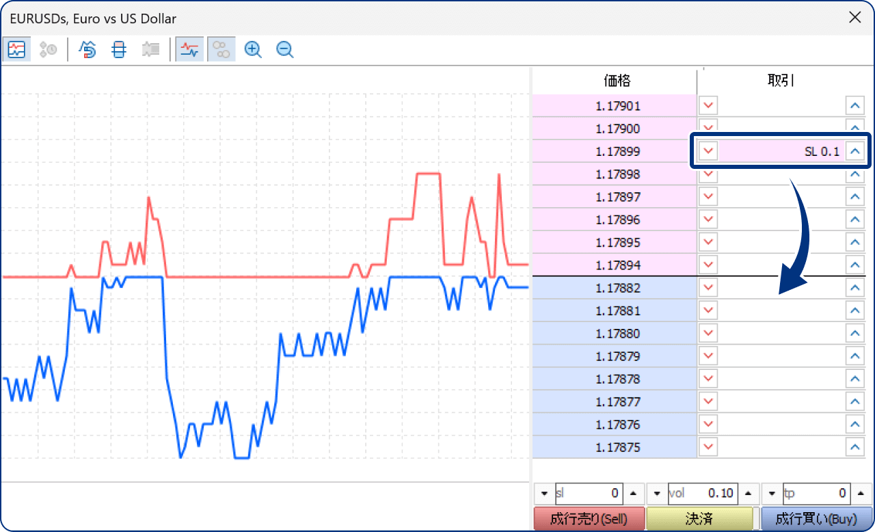Toggle the tick chart display icon
The width and height of the screenshot is (875, 532).
pos(16,50)
